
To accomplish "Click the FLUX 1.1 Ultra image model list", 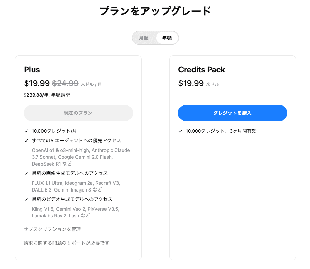I will 76,186.
